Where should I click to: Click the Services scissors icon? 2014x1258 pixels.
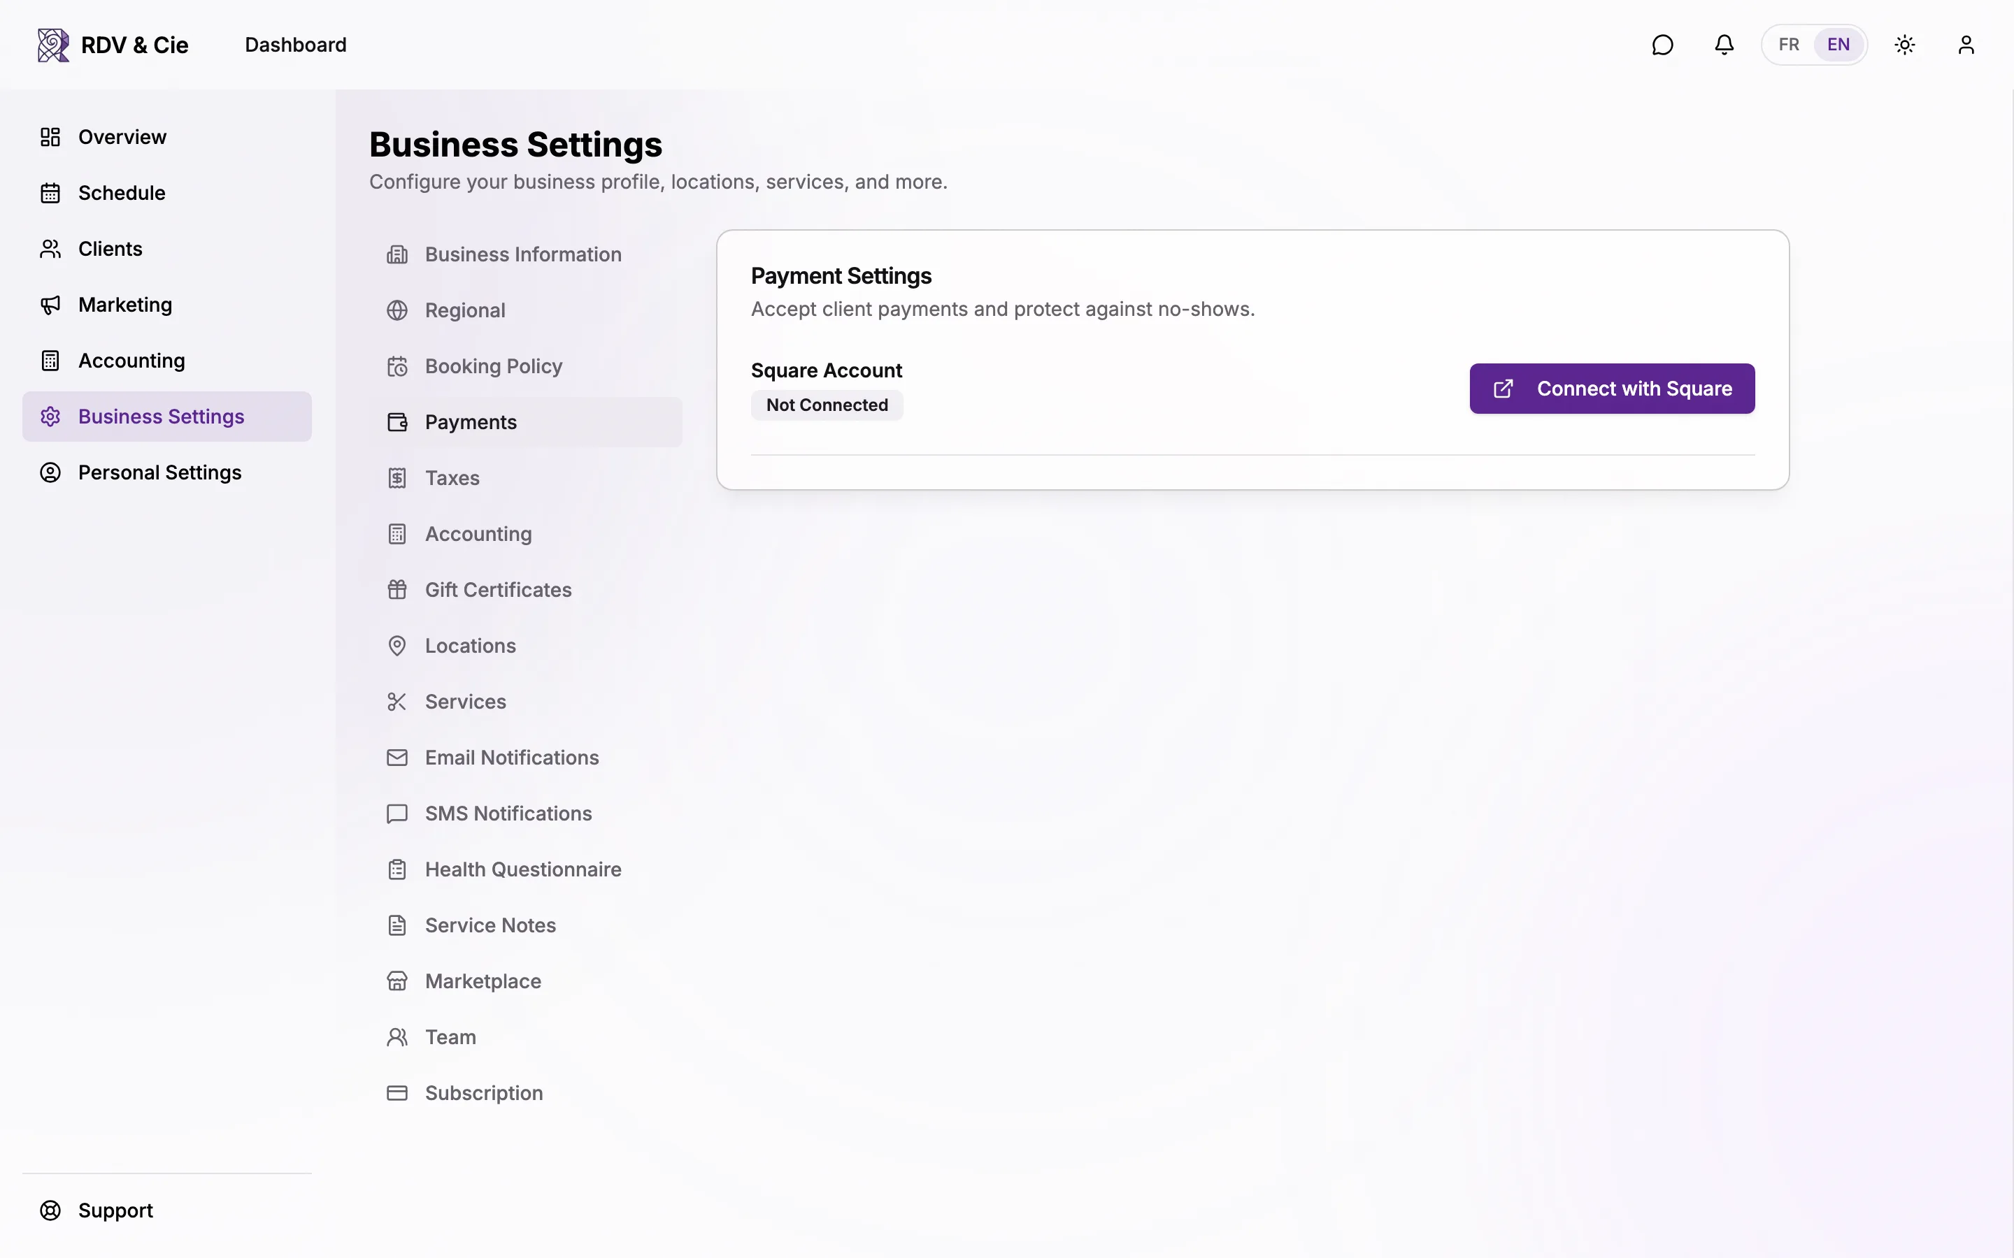point(397,702)
